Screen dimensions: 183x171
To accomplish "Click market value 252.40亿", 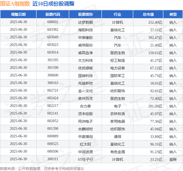I will 155,22.
